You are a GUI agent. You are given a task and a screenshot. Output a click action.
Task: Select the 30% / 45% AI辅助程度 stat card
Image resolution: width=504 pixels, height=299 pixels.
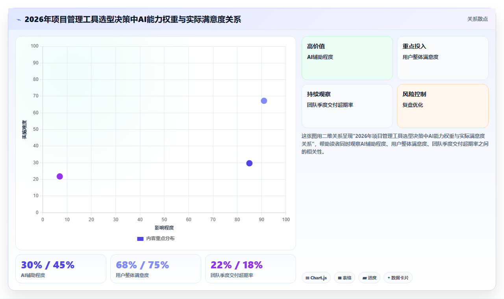point(61,269)
